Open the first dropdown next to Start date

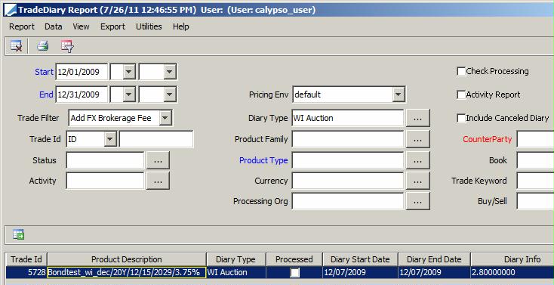pos(128,72)
